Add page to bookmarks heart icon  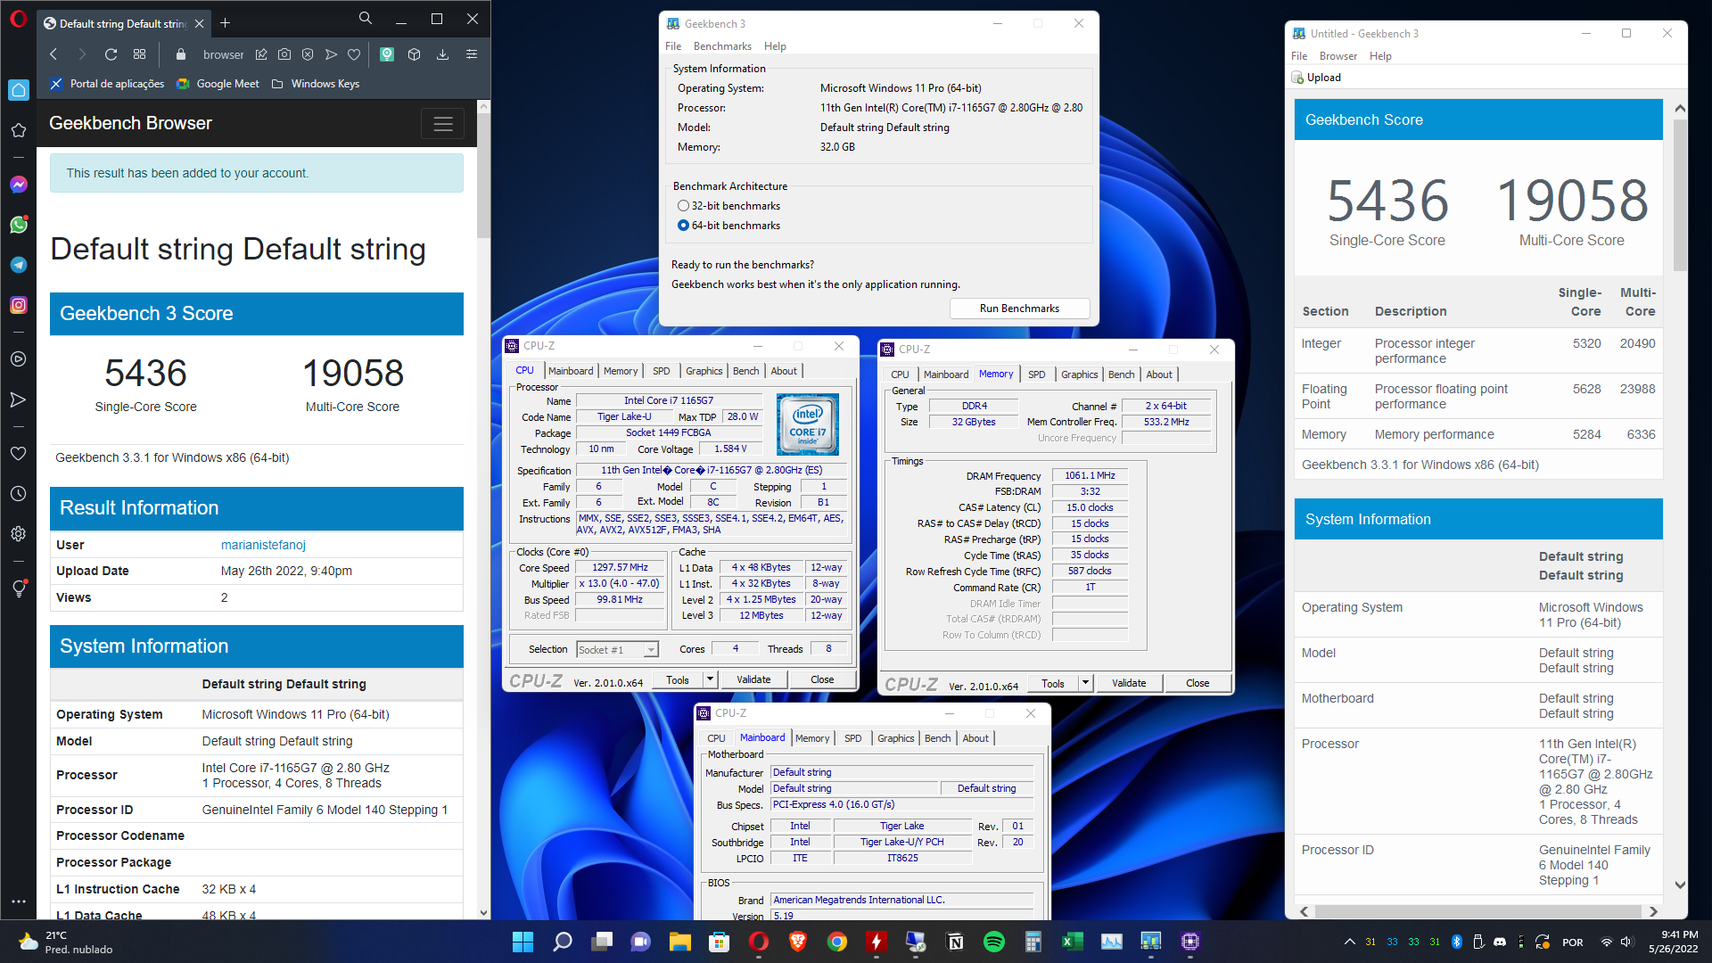pyautogui.click(x=354, y=54)
